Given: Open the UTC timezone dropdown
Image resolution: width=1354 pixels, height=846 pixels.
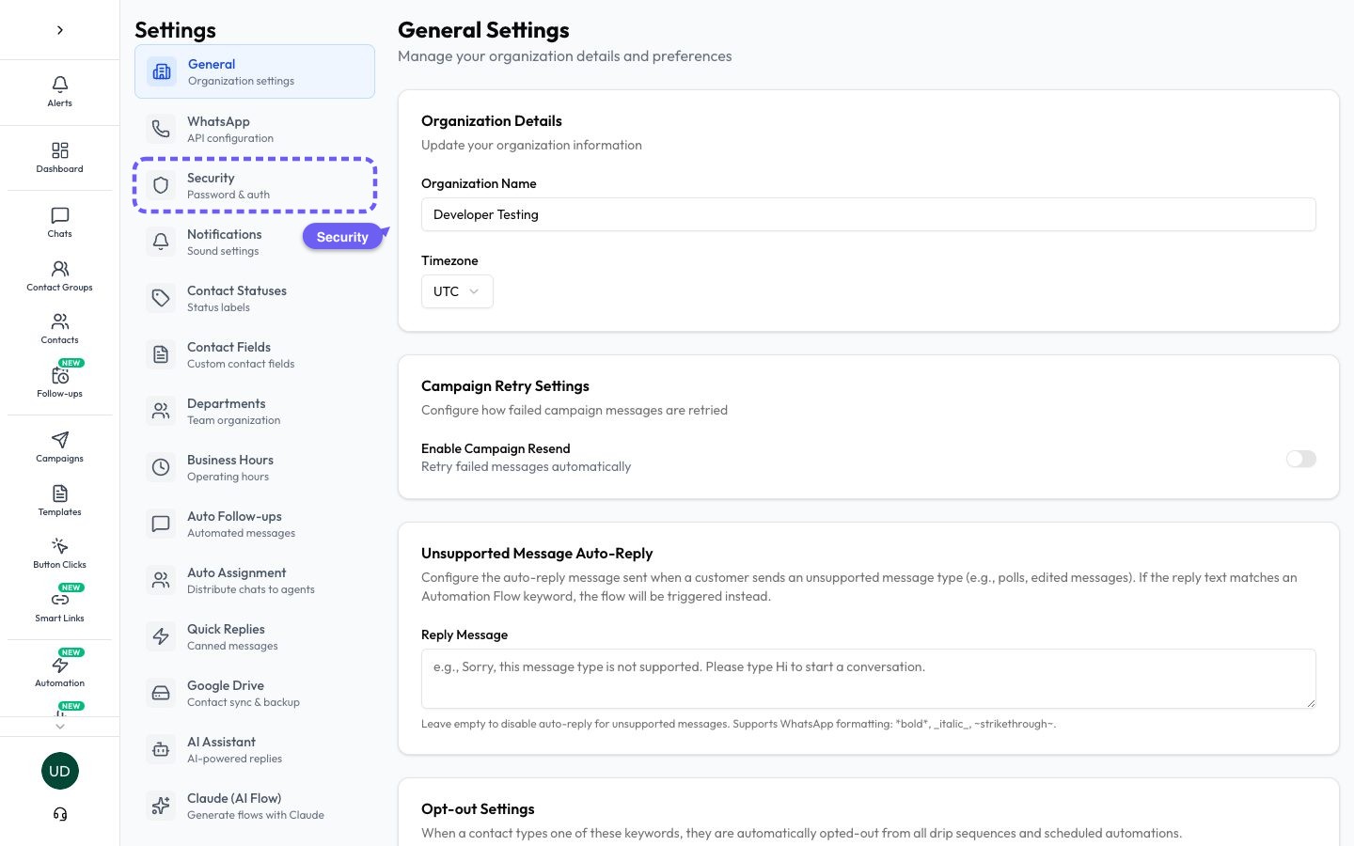Looking at the screenshot, I should [x=457, y=291].
